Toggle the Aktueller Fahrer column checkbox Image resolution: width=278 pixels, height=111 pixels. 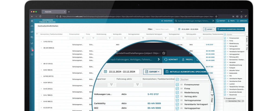pyautogui.click(x=225, y=70)
